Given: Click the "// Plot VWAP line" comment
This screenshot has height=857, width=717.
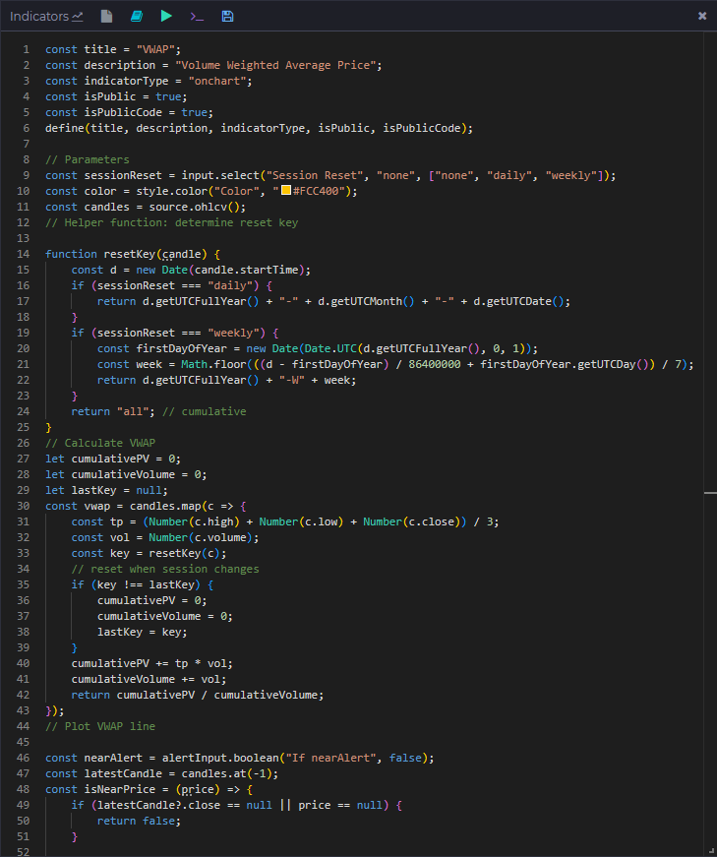Looking at the screenshot, I should 100,726.
